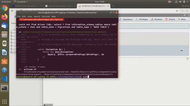The image size is (190, 106).
Task: Click the Terminal window title bar
Action: click(67, 13)
